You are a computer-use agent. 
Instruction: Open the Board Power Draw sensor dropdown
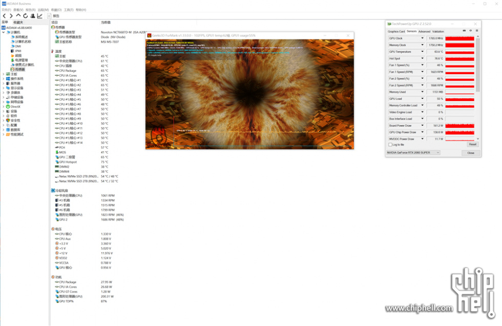pyautogui.click(x=422, y=126)
